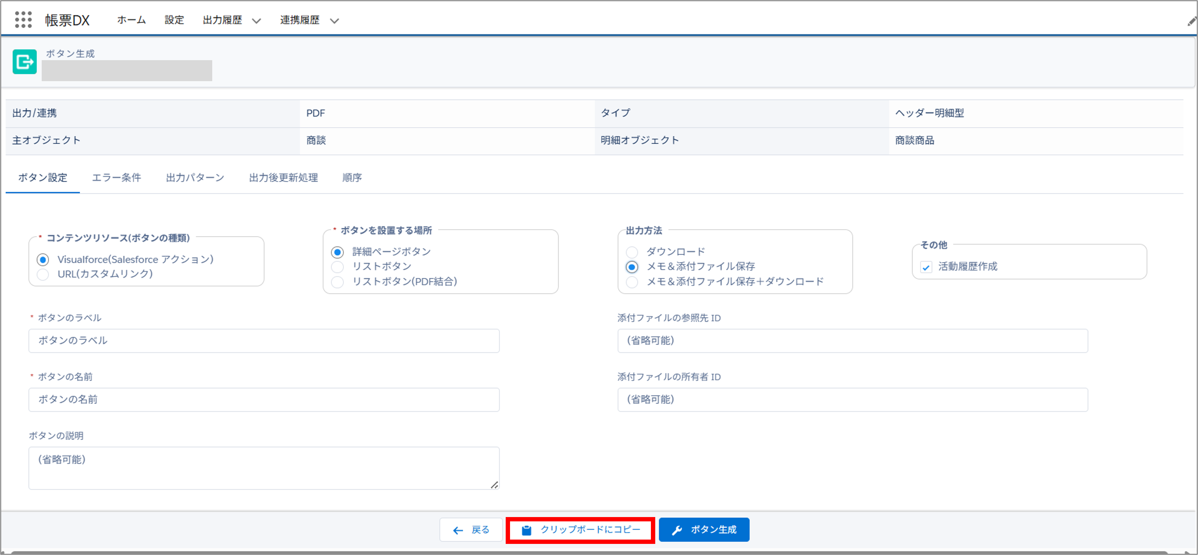Open the 出力パターン tab
The image size is (1198, 555).
click(194, 177)
